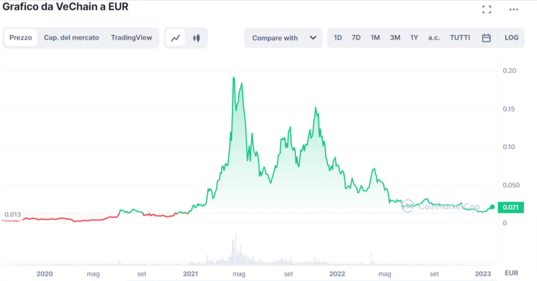The width and height of the screenshot is (537, 281).
Task: Click the 2021 label on the time axis
Action: coord(190,274)
